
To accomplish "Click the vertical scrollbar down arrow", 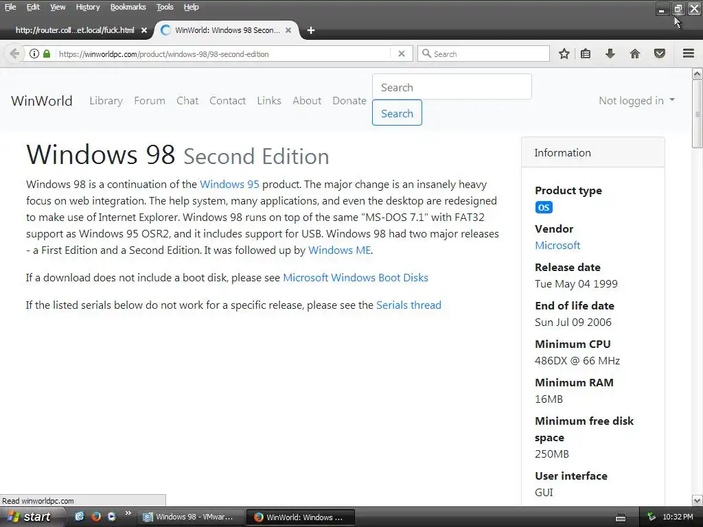I will 698,500.
